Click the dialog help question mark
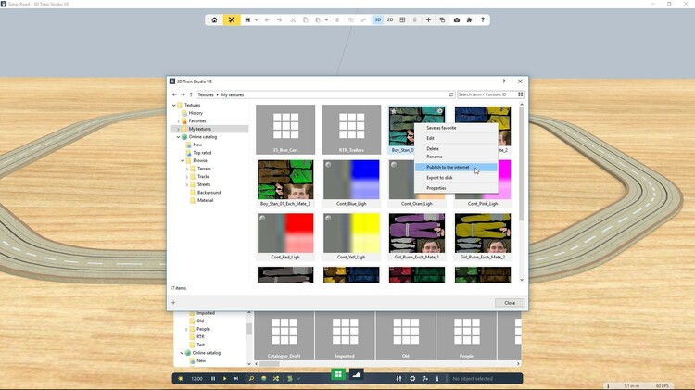This screenshot has width=695, height=390. pos(503,82)
